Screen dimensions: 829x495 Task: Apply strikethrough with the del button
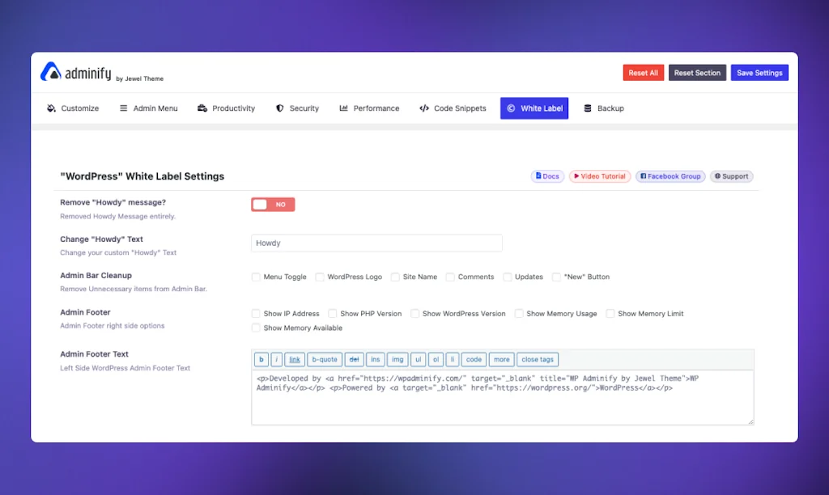pos(354,359)
